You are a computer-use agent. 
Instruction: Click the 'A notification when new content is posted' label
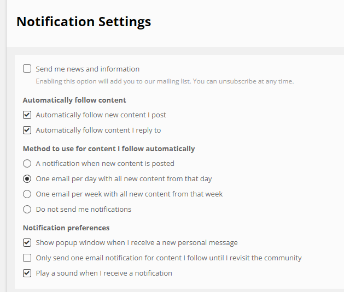(105, 164)
